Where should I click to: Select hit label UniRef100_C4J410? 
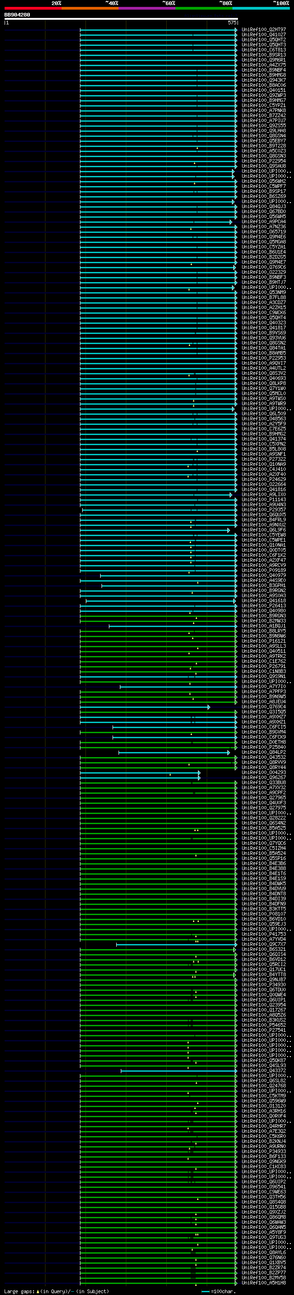[x=264, y=469]
